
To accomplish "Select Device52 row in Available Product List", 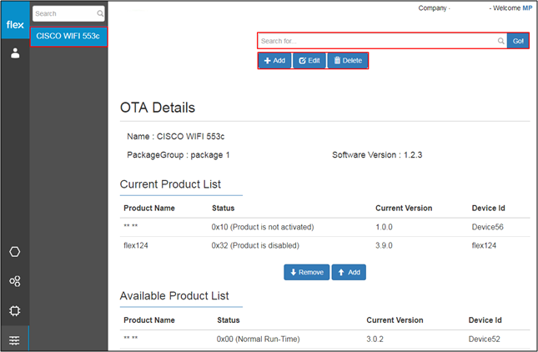I will tap(324, 339).
